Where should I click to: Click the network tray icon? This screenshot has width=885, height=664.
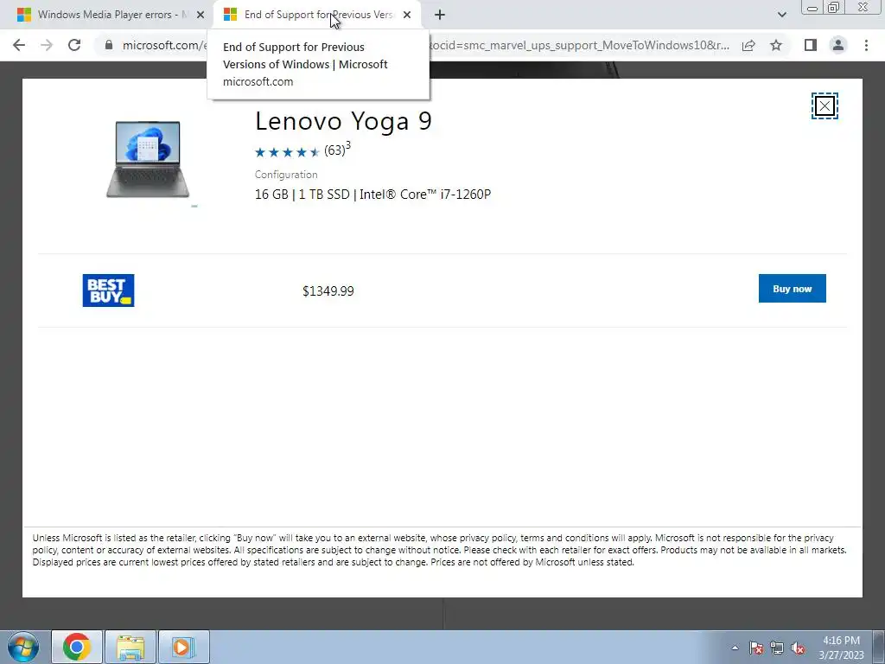[777, 648]
